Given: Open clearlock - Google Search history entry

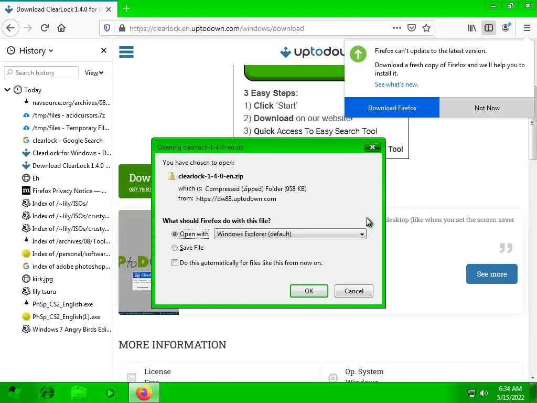Looking at the screenshot, I should point(62,141).
